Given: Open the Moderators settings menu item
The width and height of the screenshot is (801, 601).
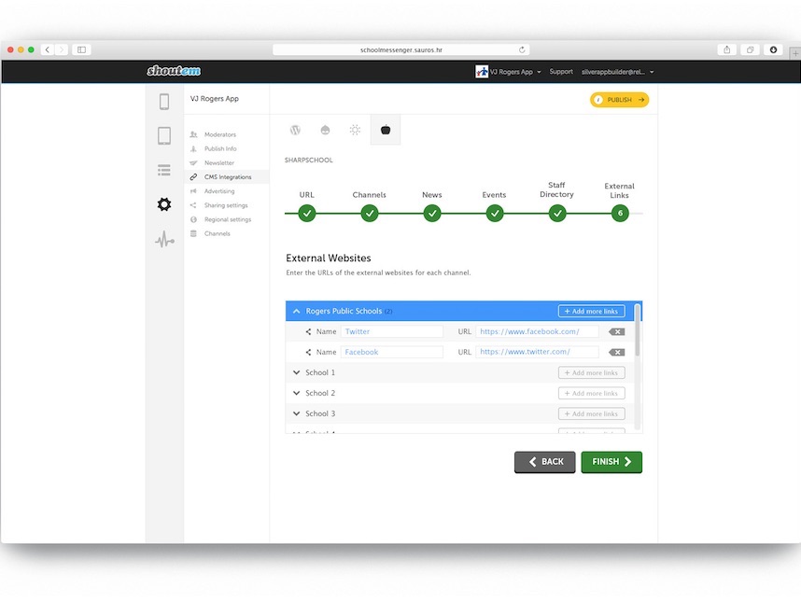Looking at the screenshot, I should pos(220,134).
